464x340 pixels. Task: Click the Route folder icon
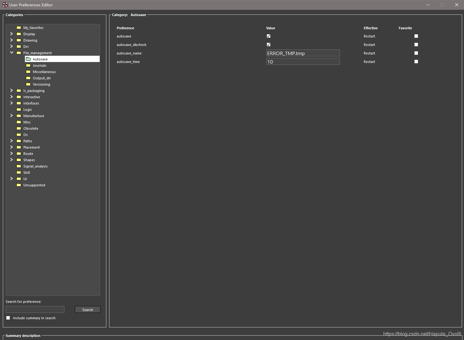point(19,154)
